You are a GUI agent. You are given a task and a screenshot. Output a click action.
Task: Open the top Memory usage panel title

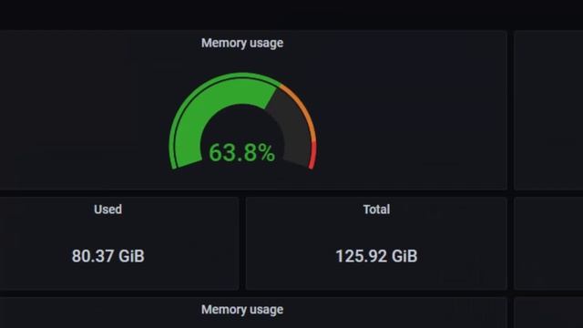(x=242, y=43)
